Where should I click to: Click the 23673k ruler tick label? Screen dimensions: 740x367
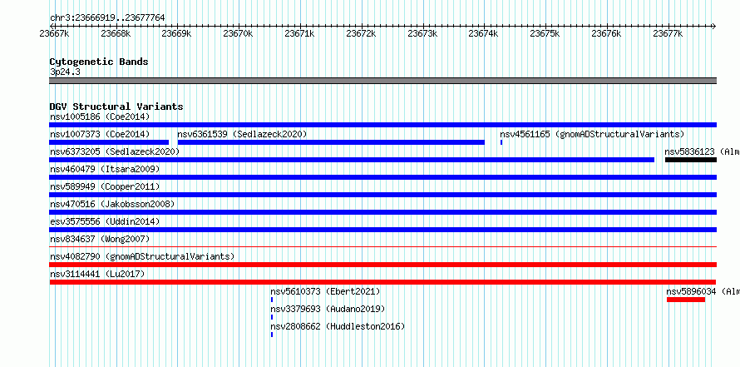point(422,33)
